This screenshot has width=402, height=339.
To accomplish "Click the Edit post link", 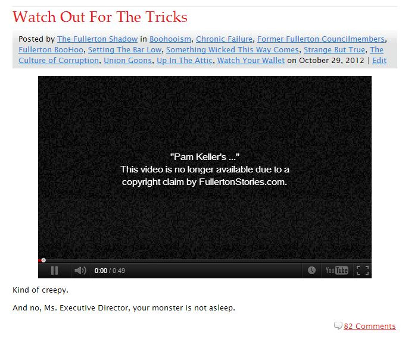I will (x=379, y=61).
